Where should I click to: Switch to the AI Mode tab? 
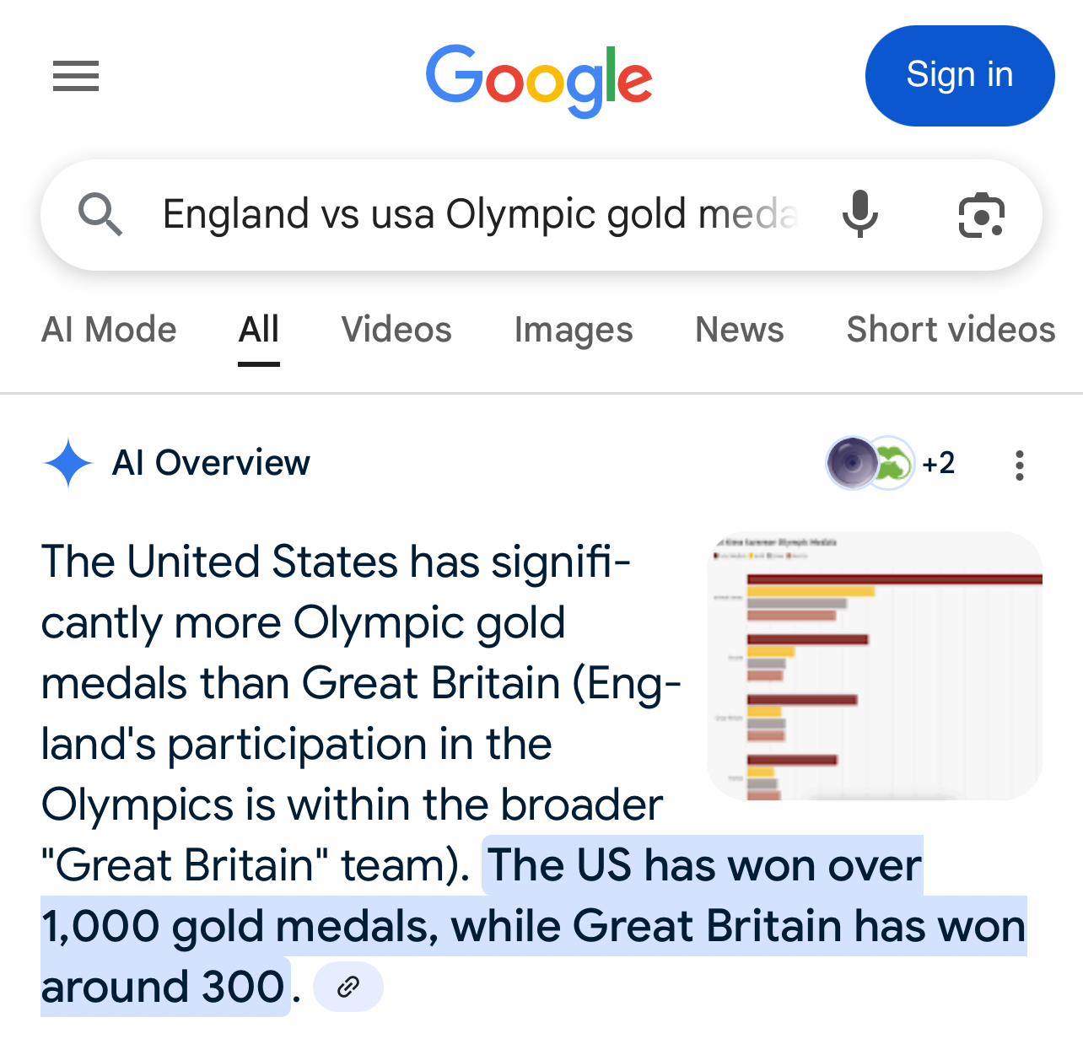(109, 330)
